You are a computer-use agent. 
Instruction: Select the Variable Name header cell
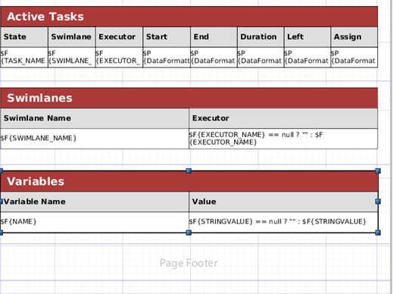[95, 202]
